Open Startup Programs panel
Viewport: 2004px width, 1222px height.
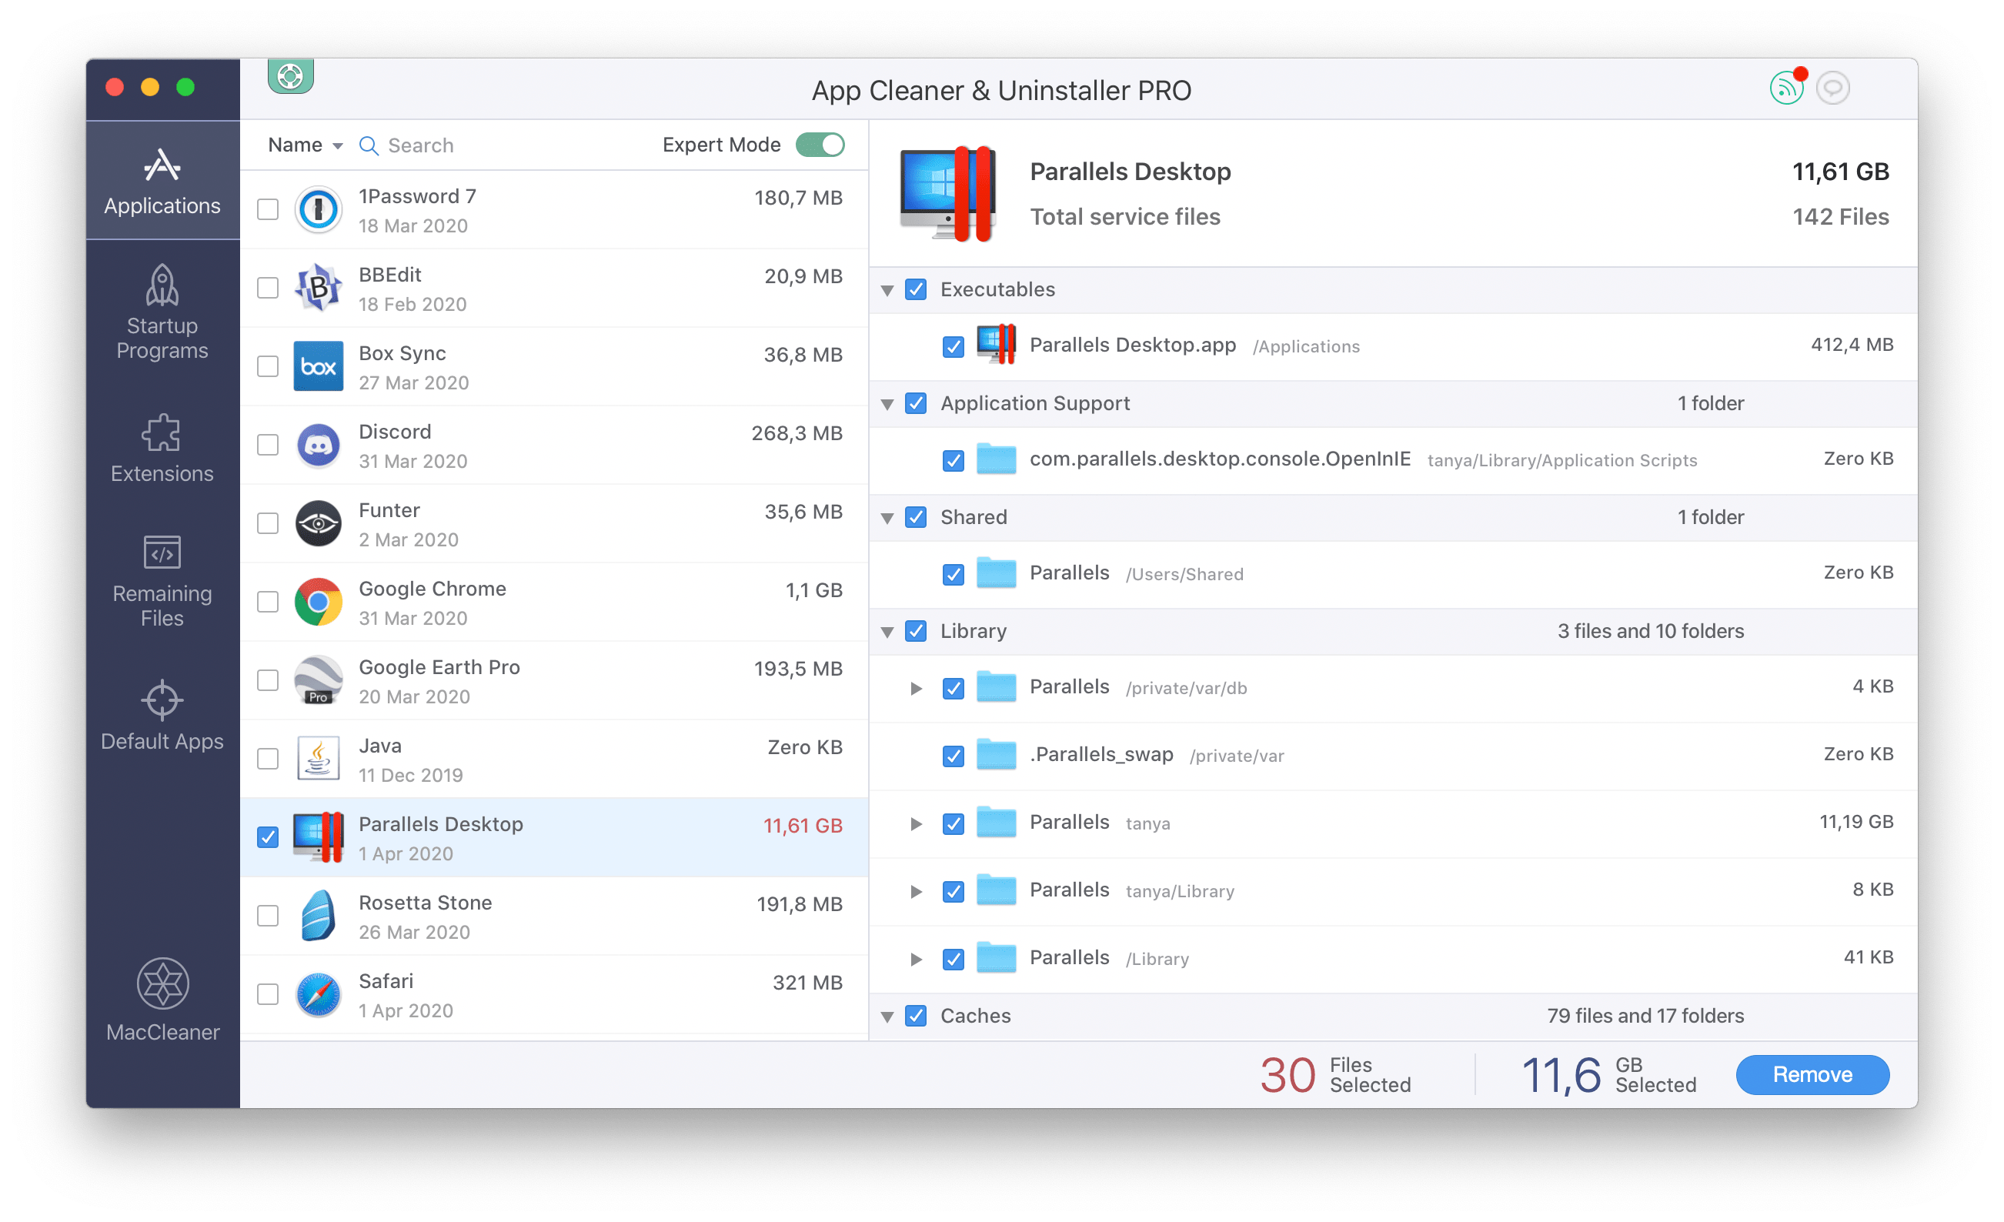click(162, 312)
